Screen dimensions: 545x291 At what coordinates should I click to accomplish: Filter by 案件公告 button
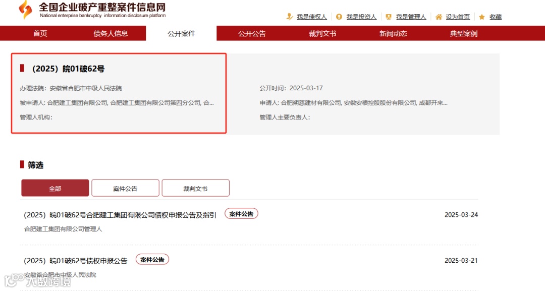[x=125, y=188]
